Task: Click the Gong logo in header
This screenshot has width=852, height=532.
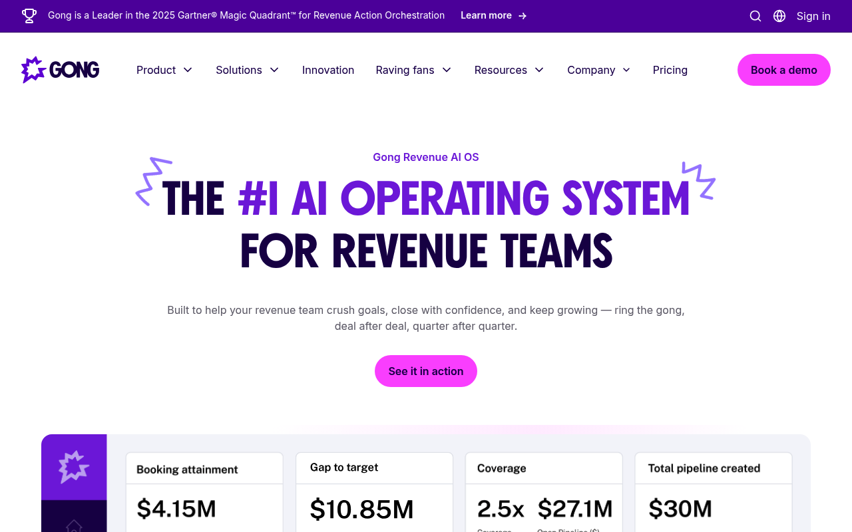Action: 60,70
